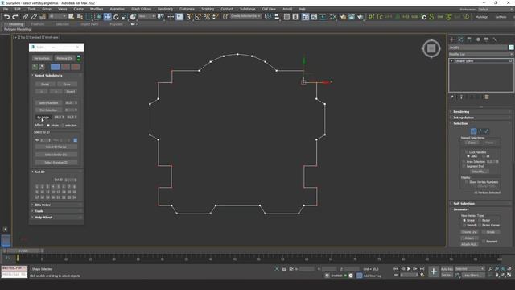Screen dimensions: 515x290
Task: Click the ViewCube in the viewport
Action: [x=431, y=48]
